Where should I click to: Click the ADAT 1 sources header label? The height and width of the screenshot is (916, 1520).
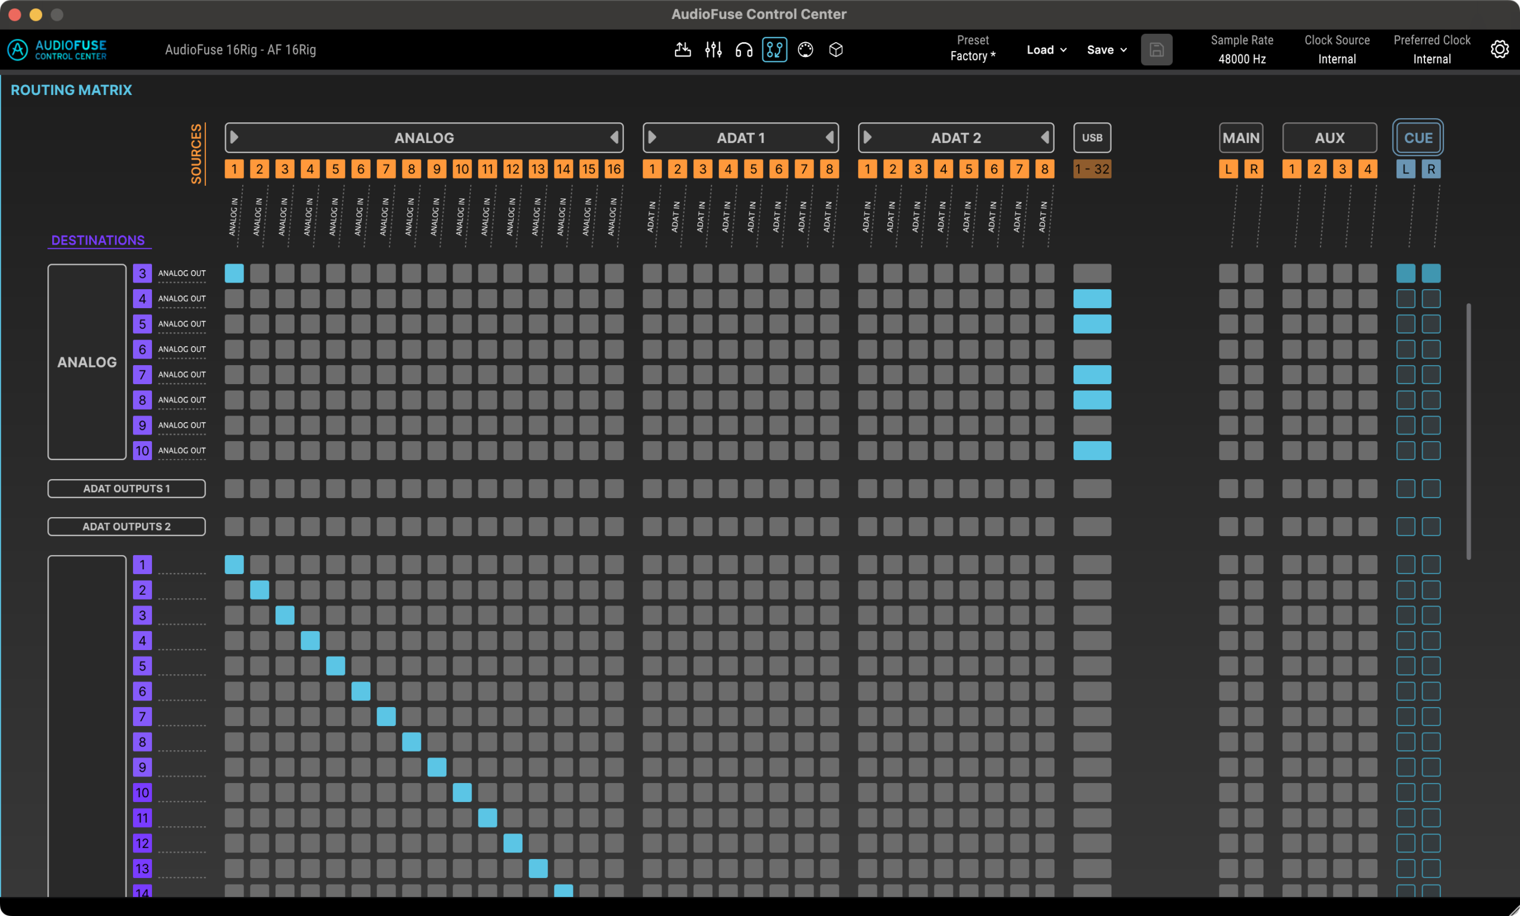(740, 138)
